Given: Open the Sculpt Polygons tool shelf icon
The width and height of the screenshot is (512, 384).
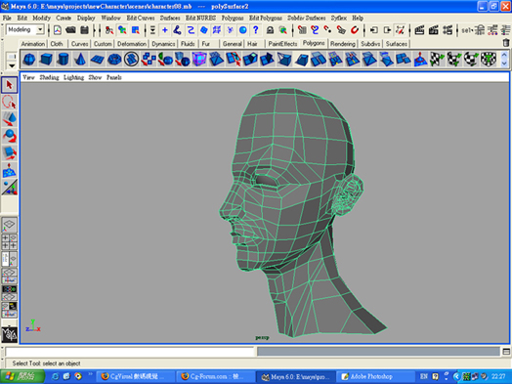Looking at the screenshot, I should tap(420, 60).
